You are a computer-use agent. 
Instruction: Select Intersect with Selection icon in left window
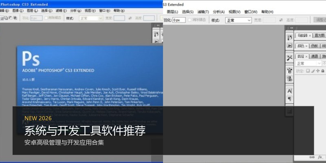click(15, 18)
